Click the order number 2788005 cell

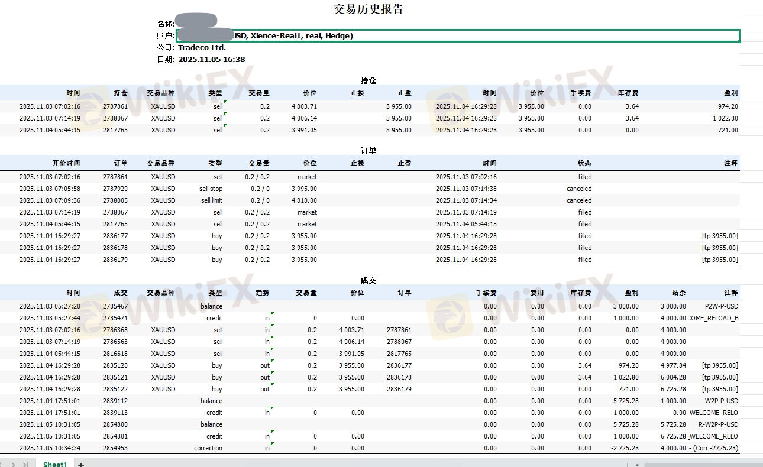[115, 200]
